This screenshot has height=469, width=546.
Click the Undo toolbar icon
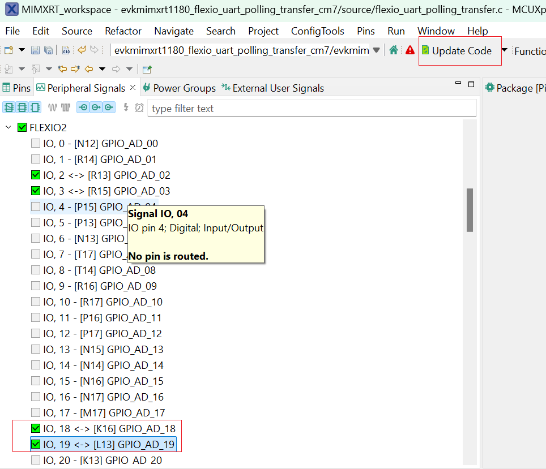pyautogui.click(x=83, y=50)
